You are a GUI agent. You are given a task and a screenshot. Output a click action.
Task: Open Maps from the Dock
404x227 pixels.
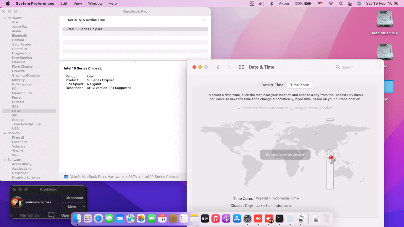tap(130, 218)
